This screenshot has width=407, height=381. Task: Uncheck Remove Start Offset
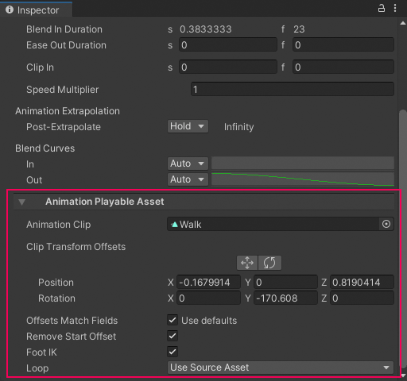(172, 336)
